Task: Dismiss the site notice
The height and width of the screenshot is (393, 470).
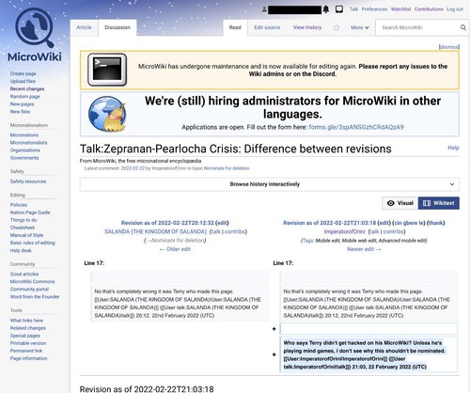Action: coord(449,47)
